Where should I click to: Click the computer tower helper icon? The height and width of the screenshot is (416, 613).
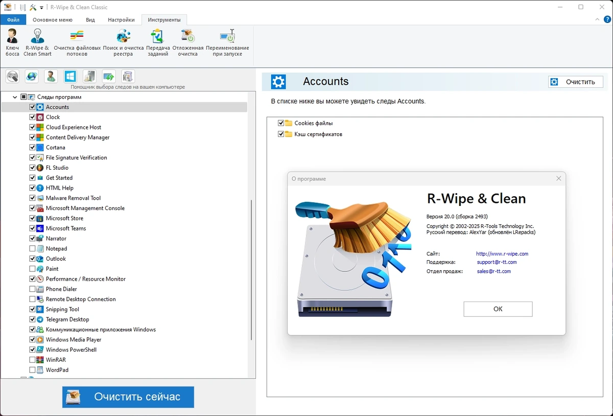point(89,77)
